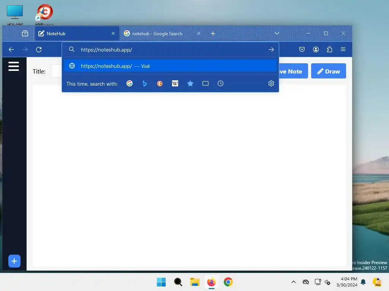Reload the current page

click(39, 50)
